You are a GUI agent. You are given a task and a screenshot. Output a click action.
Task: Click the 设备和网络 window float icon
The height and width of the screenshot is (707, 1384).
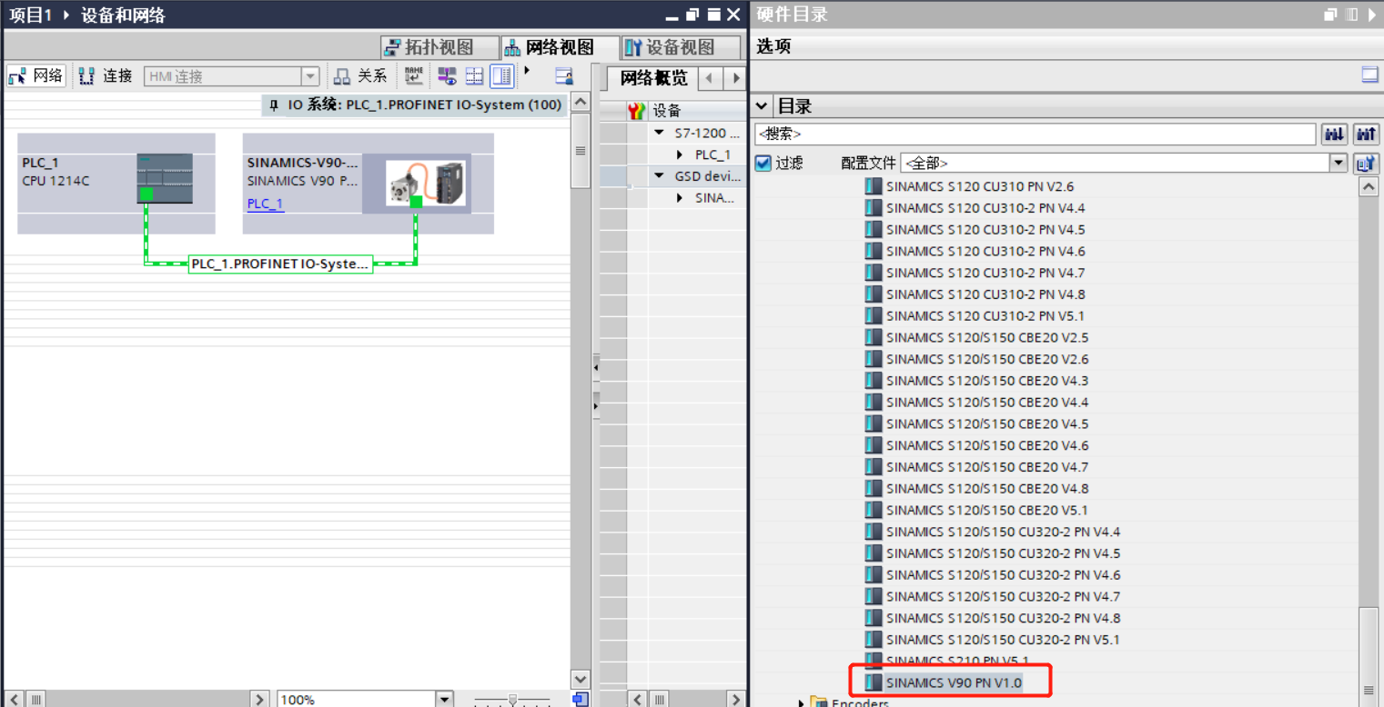pos(692,15)
